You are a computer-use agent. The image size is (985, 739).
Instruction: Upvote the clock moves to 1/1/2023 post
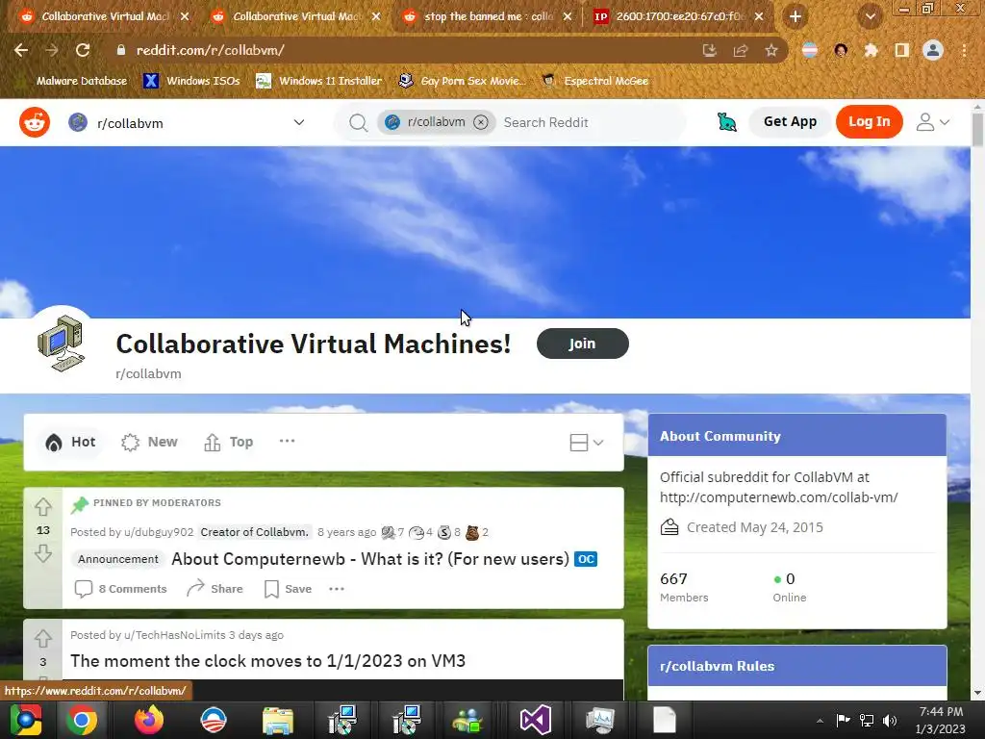click(42, 639)
